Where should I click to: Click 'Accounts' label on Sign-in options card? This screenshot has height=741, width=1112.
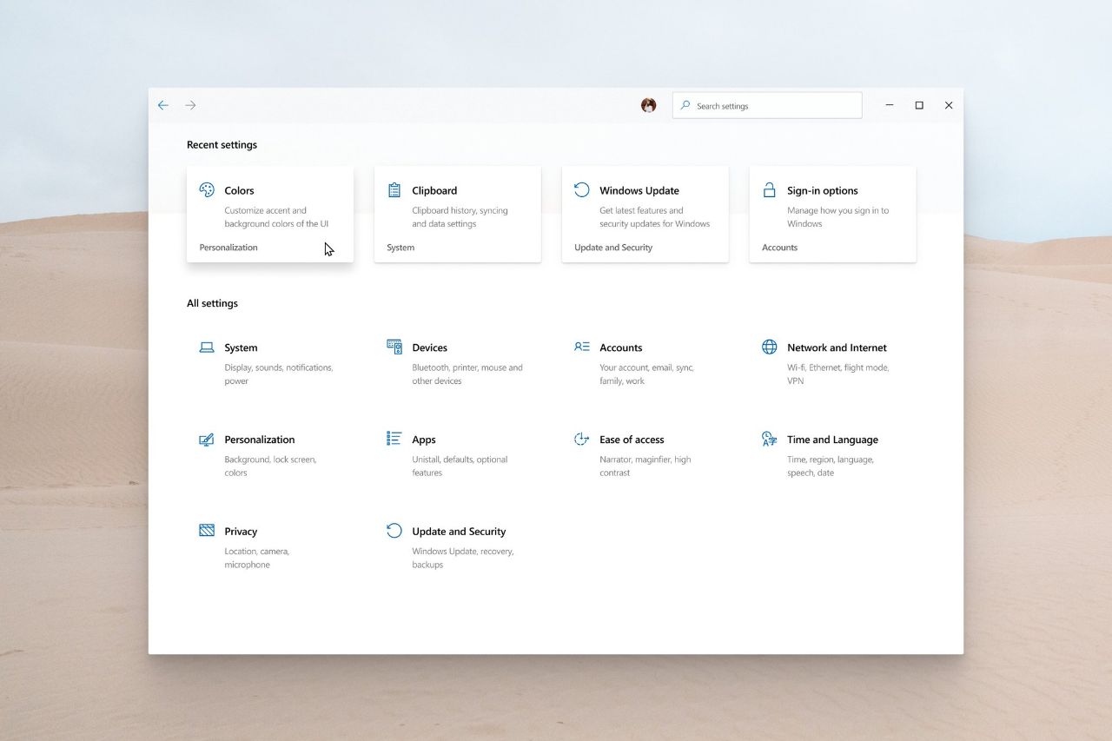click(x=780, y=248)
